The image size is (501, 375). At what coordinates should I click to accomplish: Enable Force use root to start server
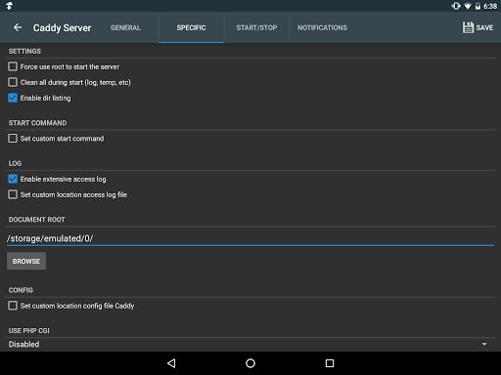point(13,66)
